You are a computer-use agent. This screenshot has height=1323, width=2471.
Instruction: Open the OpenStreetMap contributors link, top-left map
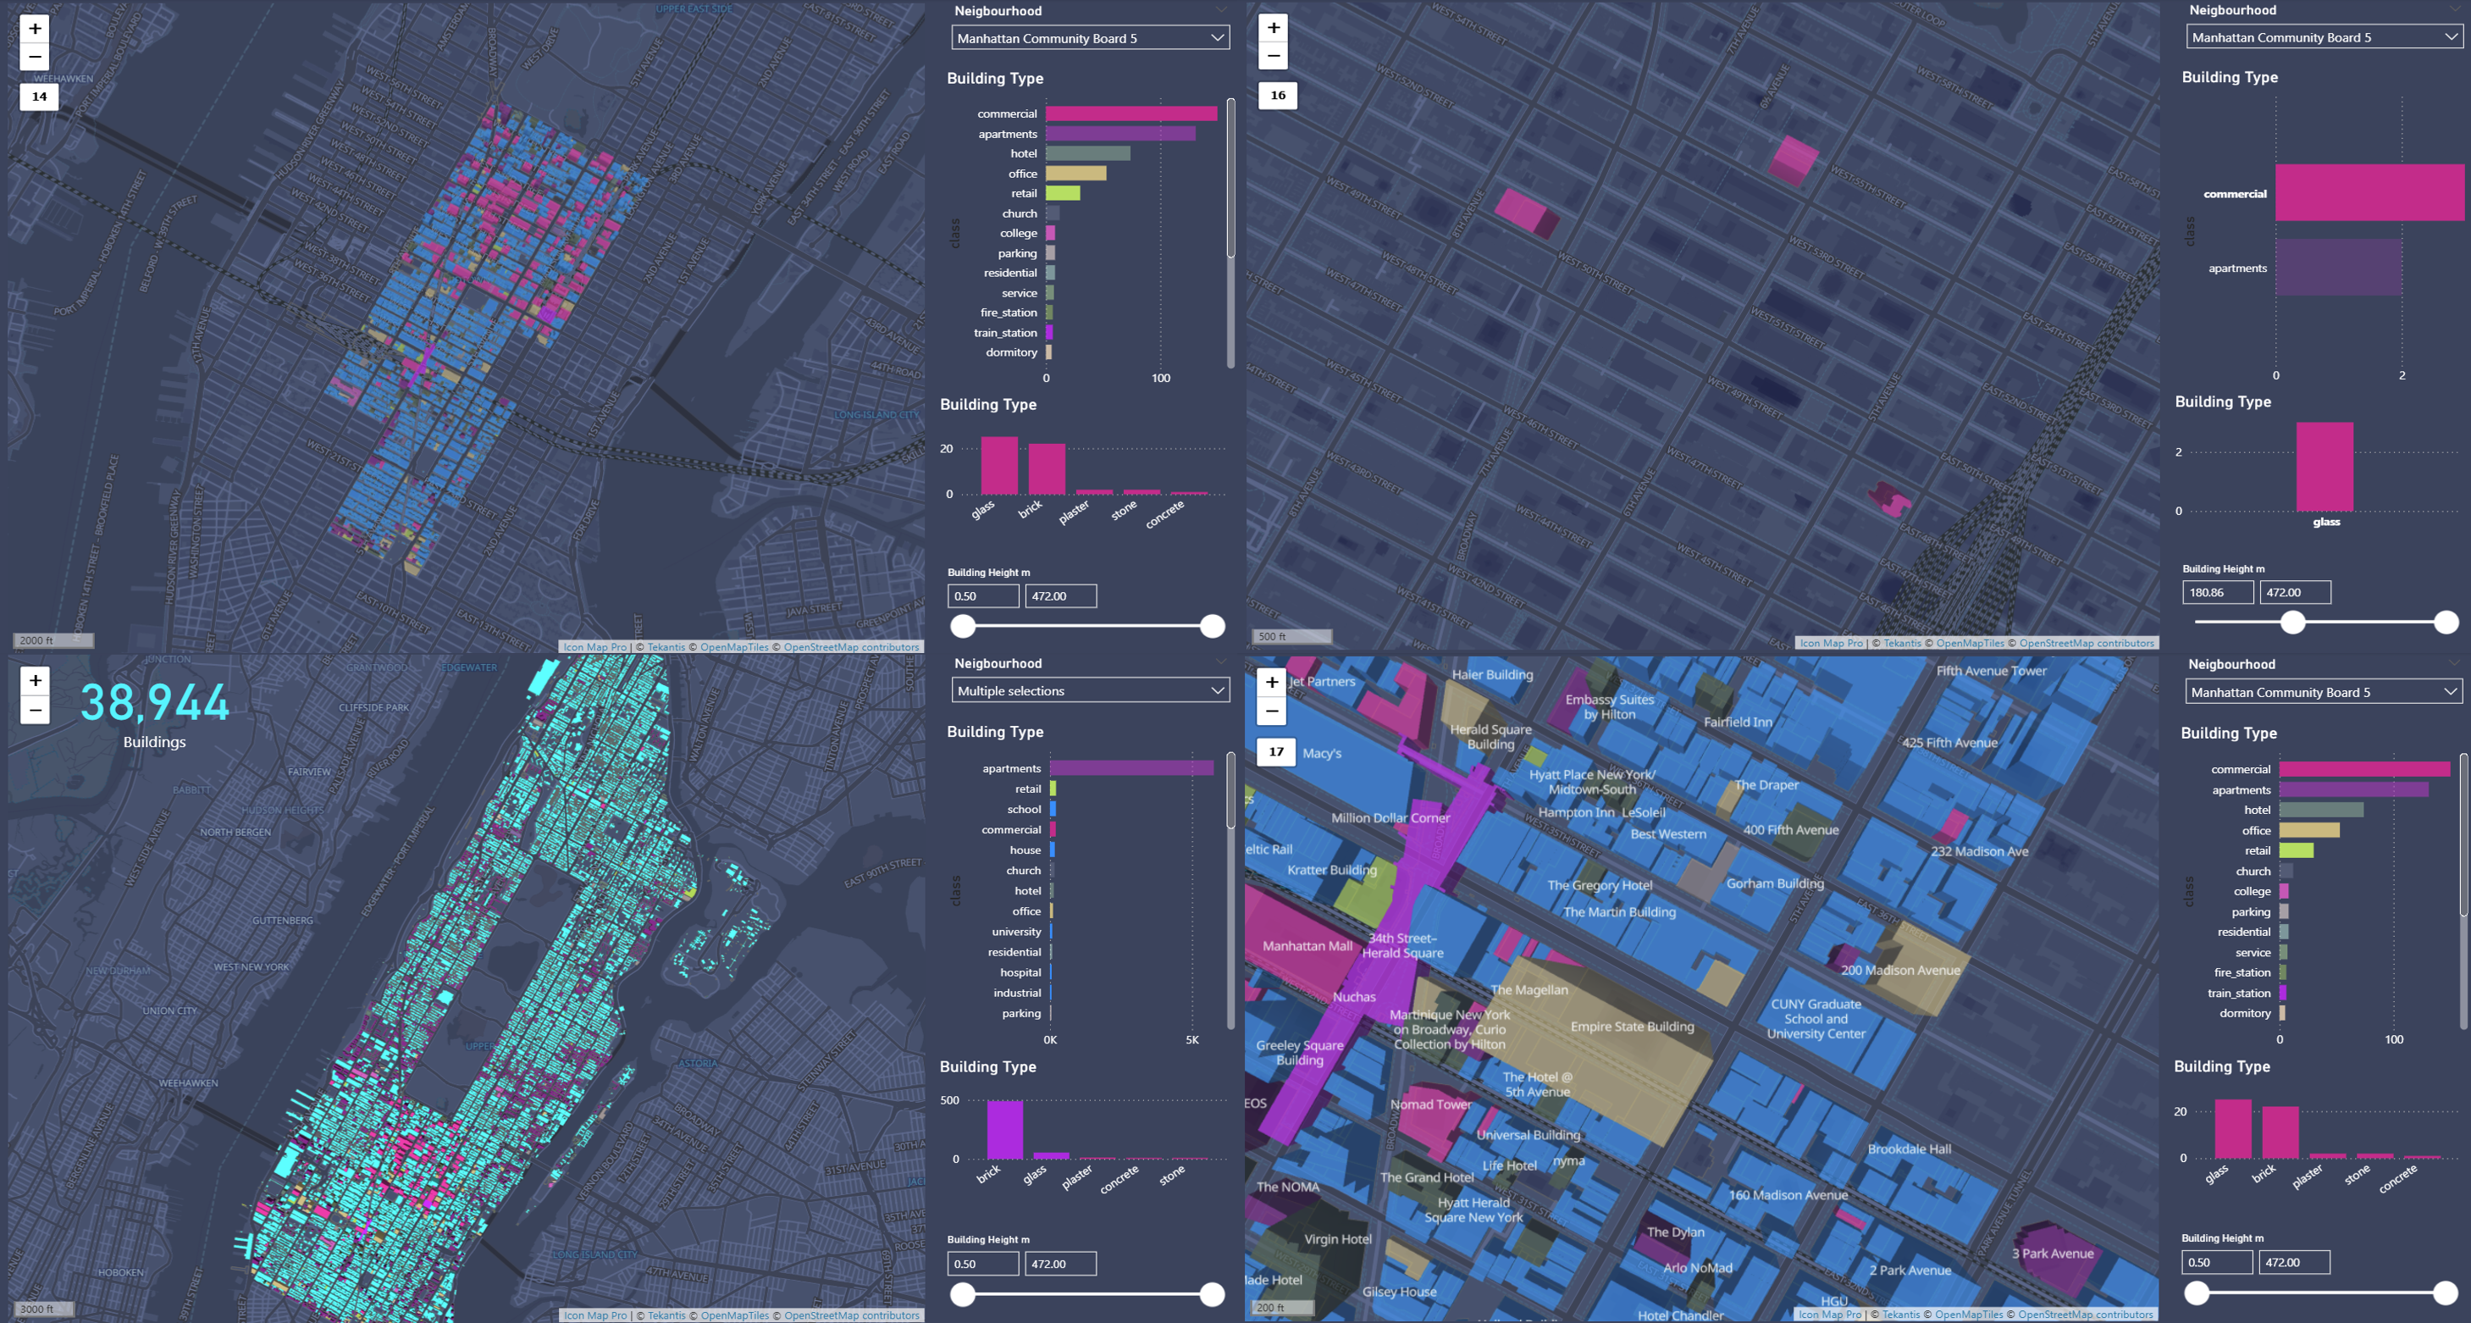851,648
